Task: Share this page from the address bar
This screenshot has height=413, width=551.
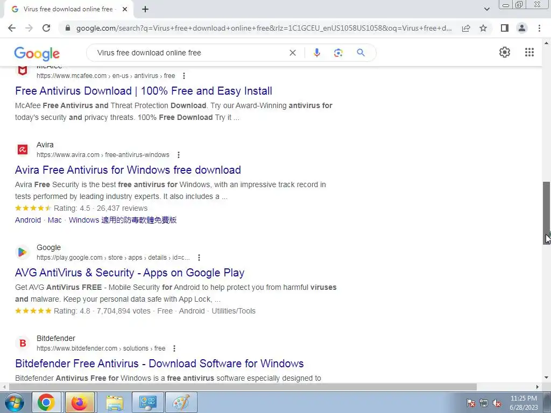Action: pos(466,28)
